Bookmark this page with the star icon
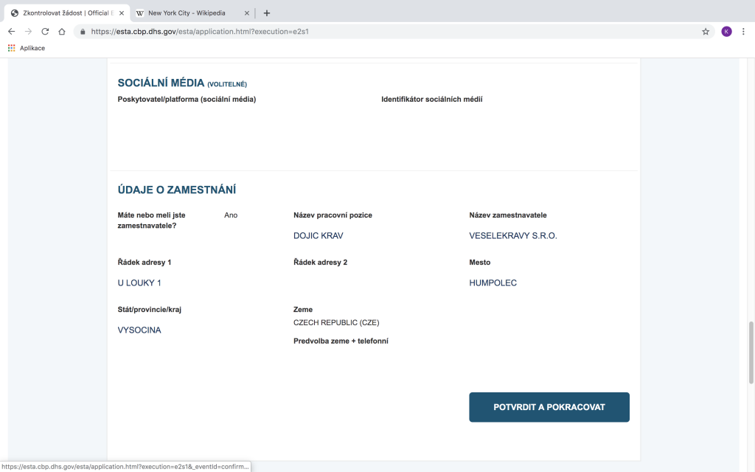Screen dimensions: 755x472 pos(705,32)
